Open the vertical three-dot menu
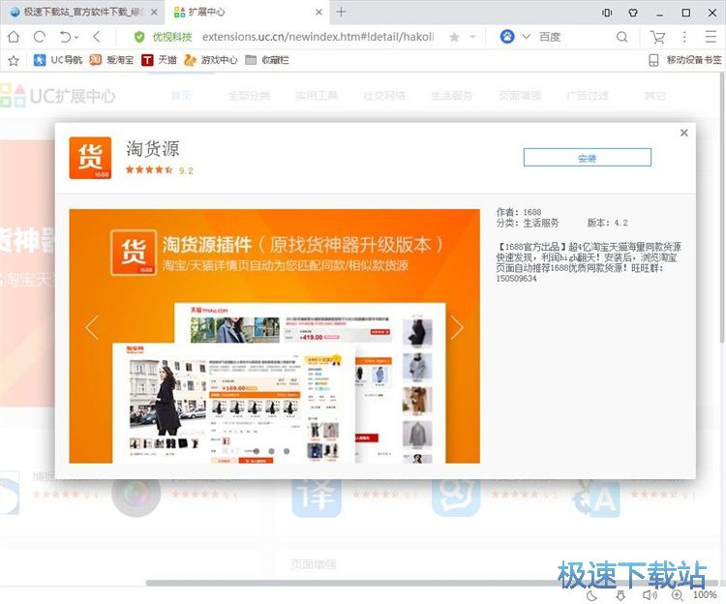The height and width of the screenshot is (604, 726). (684, 37)
